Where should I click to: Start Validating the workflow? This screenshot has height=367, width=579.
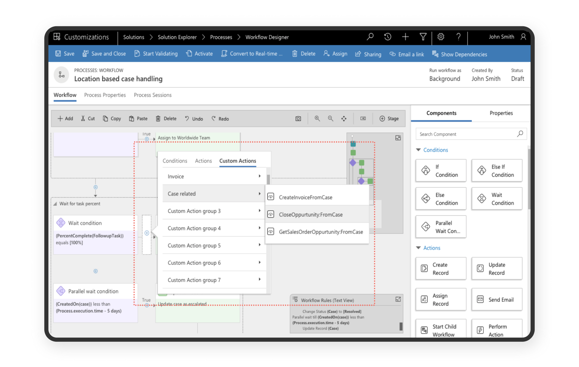(156, 54)
